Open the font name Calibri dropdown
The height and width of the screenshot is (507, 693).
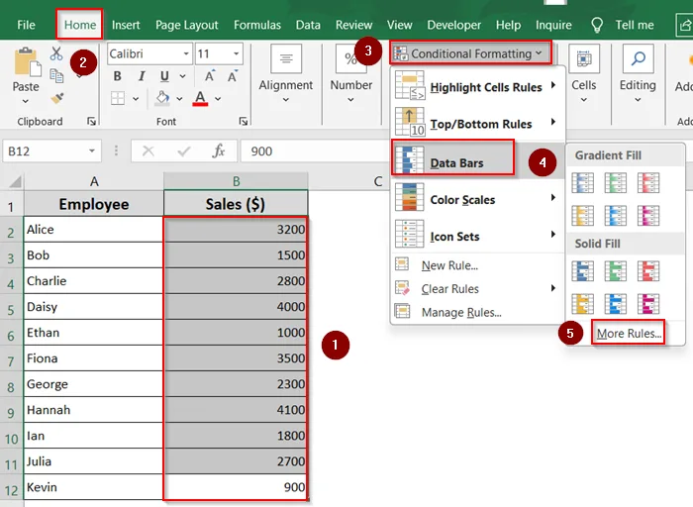tap(186, 53)
